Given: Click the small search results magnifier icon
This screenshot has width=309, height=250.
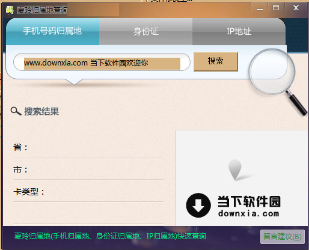Looking at the screenshot, I should coord(16,111).
